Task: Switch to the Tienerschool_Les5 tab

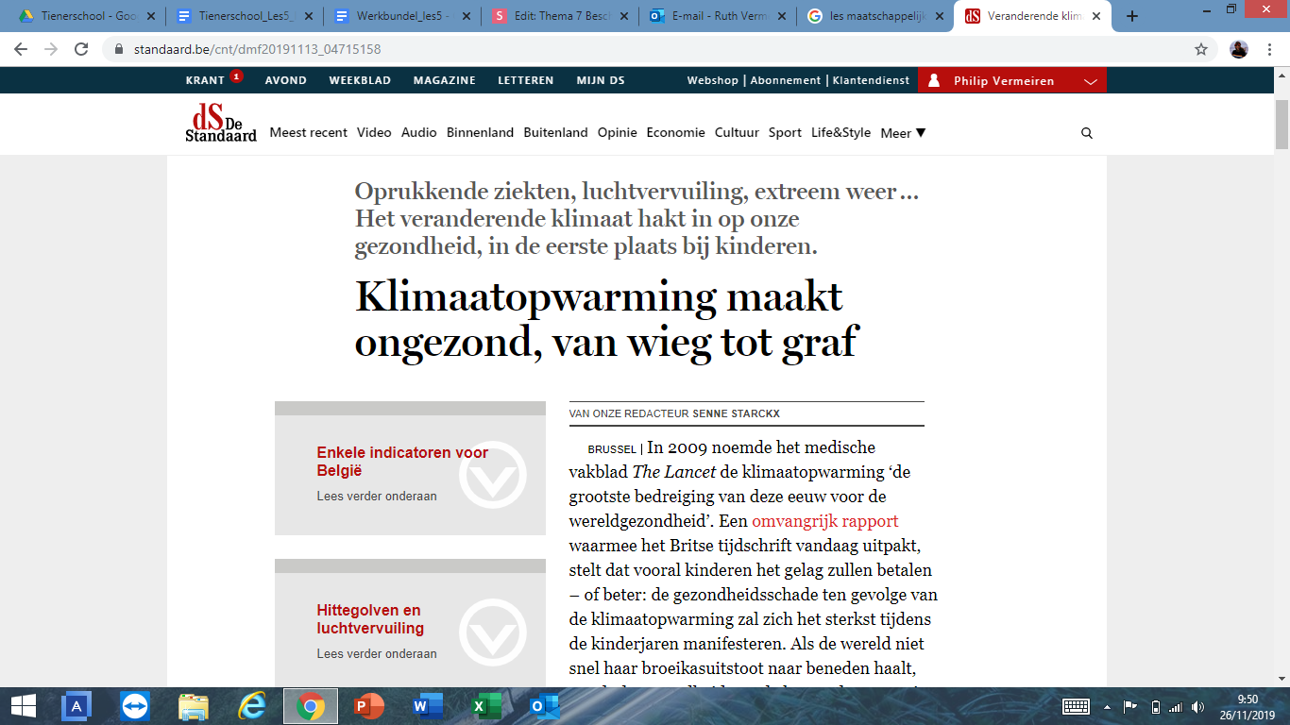Action: click(244, 16)
